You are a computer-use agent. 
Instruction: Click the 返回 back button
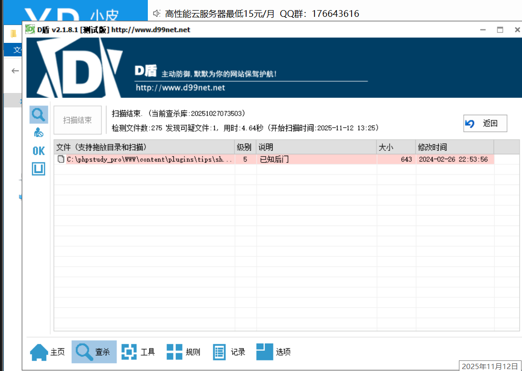tap(485, 123)
